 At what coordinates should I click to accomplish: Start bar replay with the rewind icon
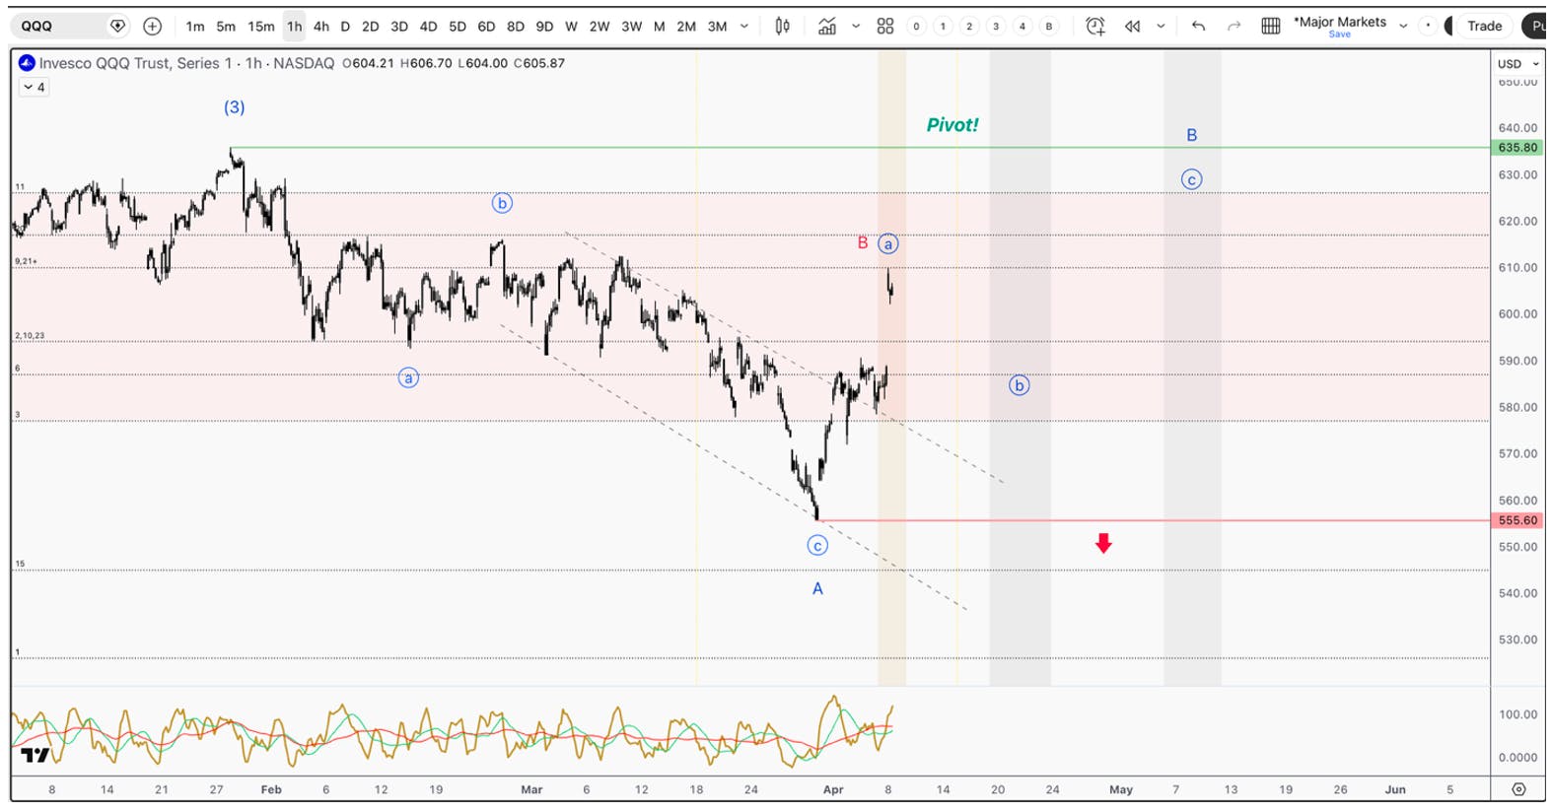pyautogui.click(x=1133, y=27)
